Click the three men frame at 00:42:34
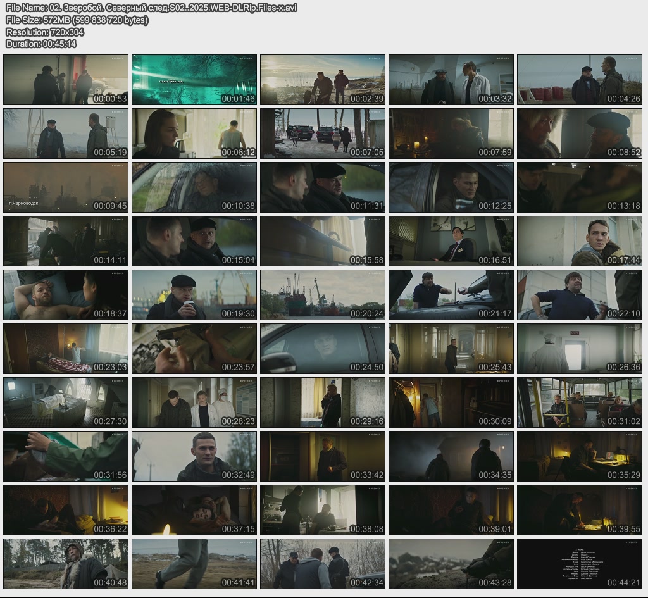This screenshot has height=598, width=648. tap(323, 564)
